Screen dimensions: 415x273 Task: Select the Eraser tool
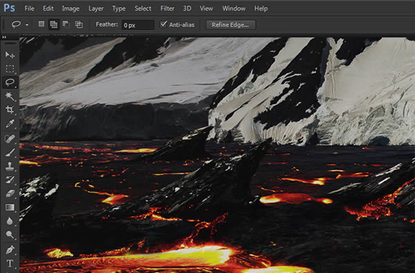pos(10,193)
